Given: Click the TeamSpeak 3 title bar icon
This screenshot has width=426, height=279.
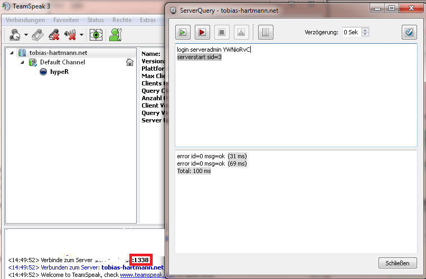Looking at the screenshot, I should coord(6,6).
